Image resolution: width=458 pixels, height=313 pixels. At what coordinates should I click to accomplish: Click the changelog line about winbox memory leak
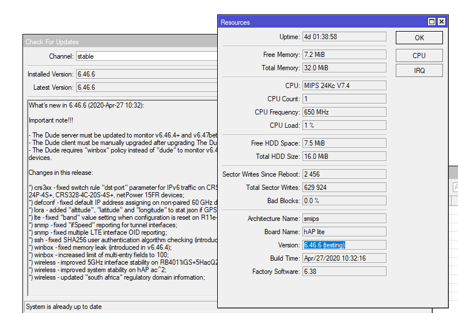click(x=100, y=247)
